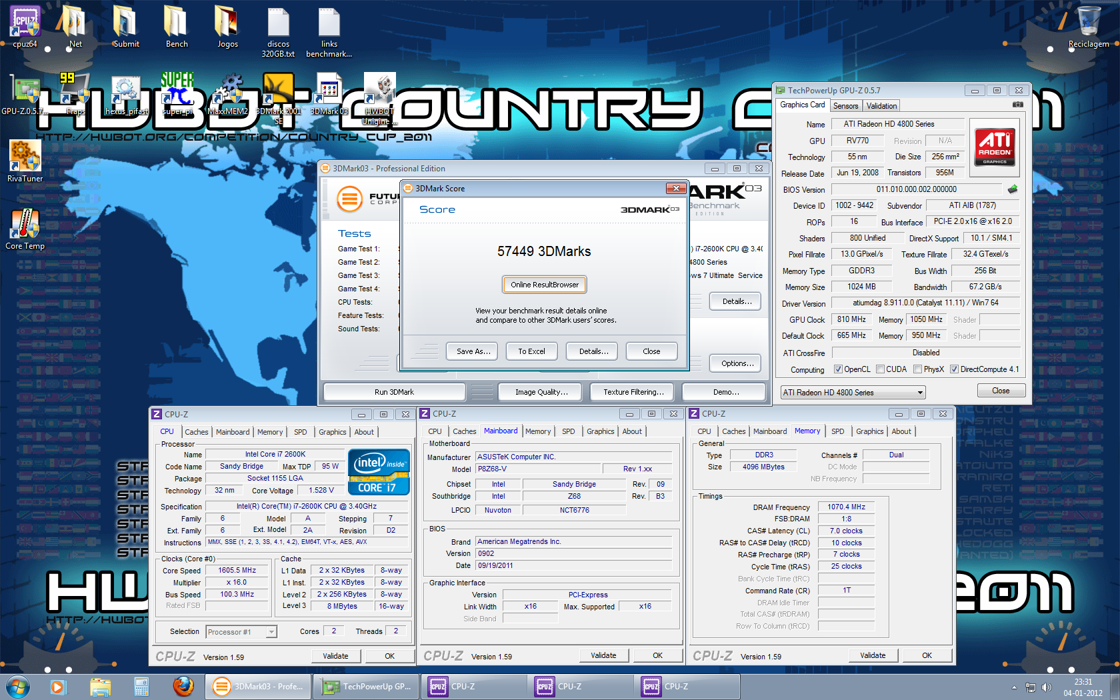Screen dimensions: 1120x700
Task: Expand Processor #1 selection dropdown in CPU-Z
Action: [x=271, y=632]
